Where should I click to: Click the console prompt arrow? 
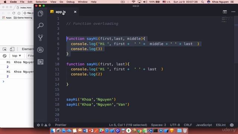[x=3, y=82]
